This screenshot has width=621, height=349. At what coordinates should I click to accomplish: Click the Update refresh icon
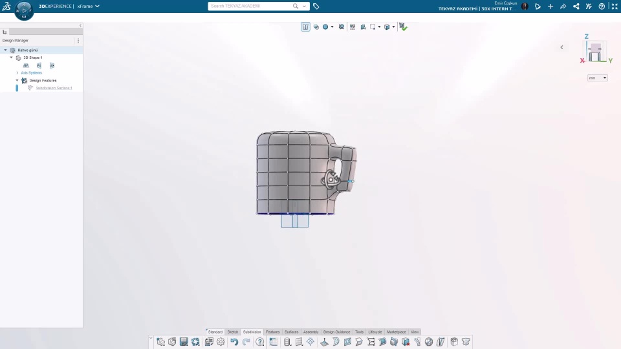(195, 341)
